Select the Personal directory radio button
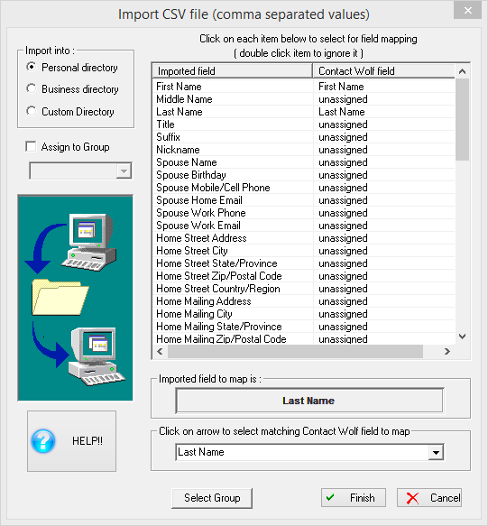Image resolution: width=488 pixels, height=526 pixels. click(32, 67)
